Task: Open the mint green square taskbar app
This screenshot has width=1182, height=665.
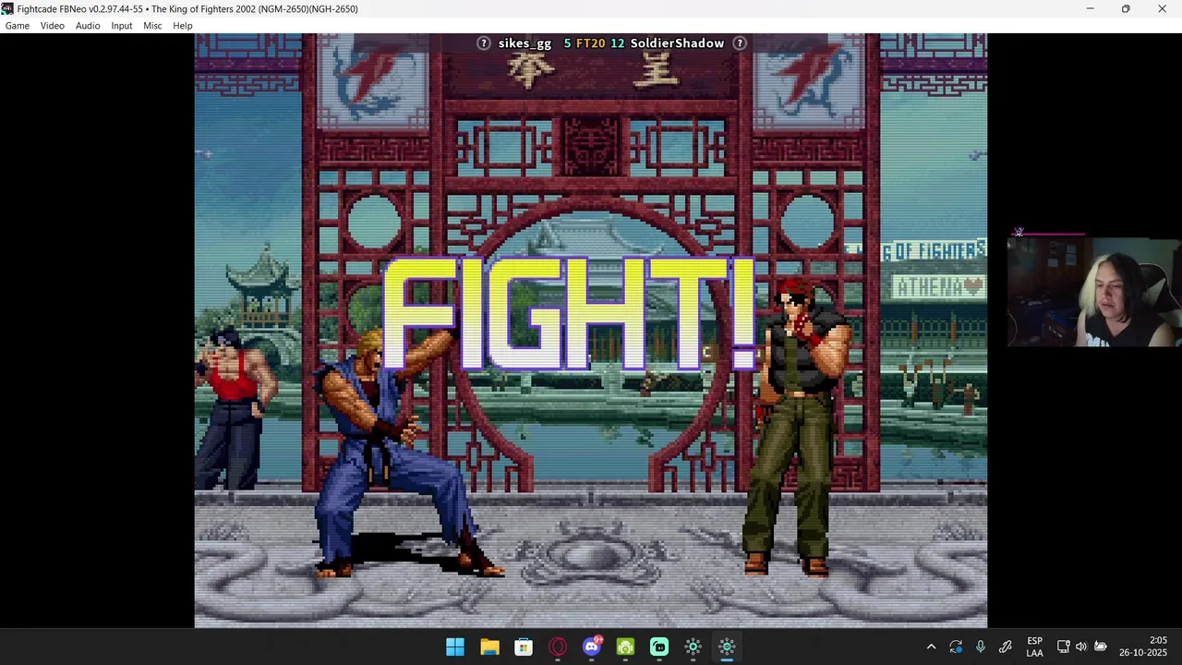Action: pyautogui.click(x=659, y=647)
